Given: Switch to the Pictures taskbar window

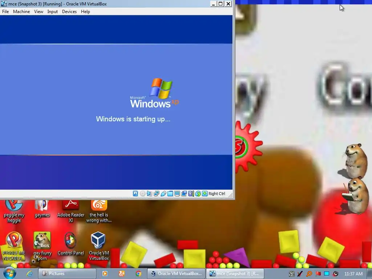Looking at the screenshot, I should (x=67, y=274).
